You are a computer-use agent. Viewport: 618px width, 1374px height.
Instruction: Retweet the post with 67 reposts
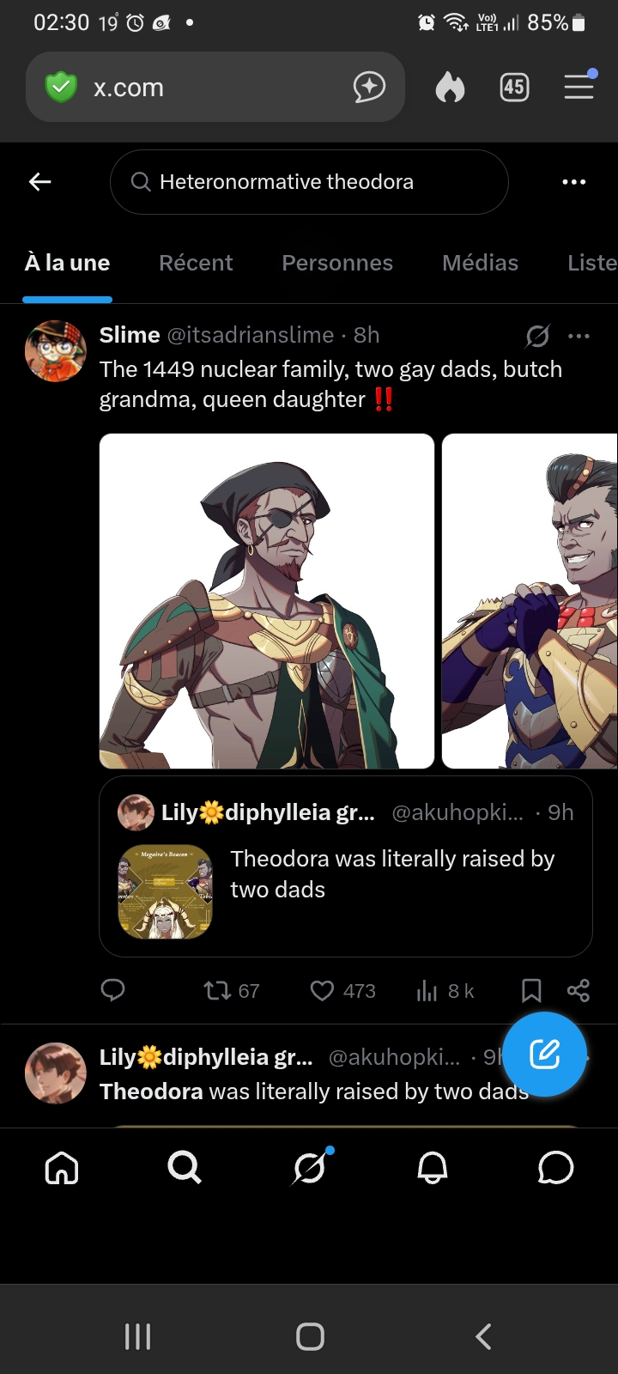click(231, 991)
